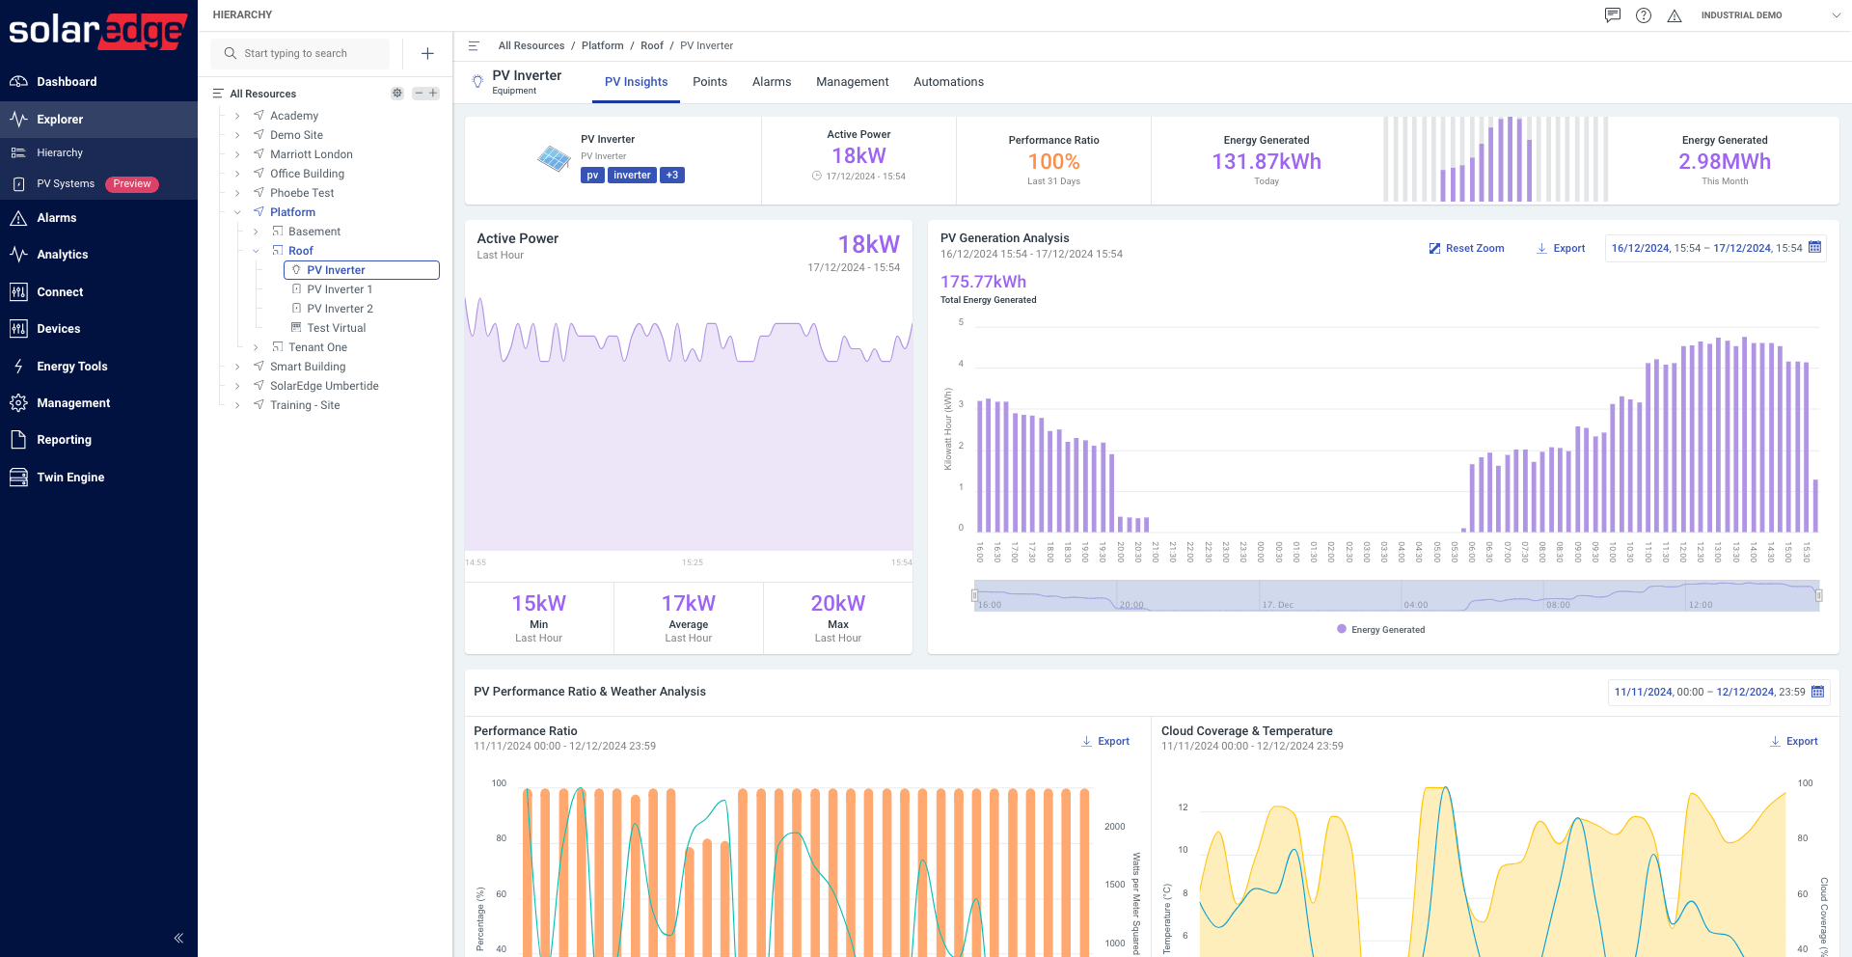Open the sidebar Management section
1852x957 pixels.
98,403
